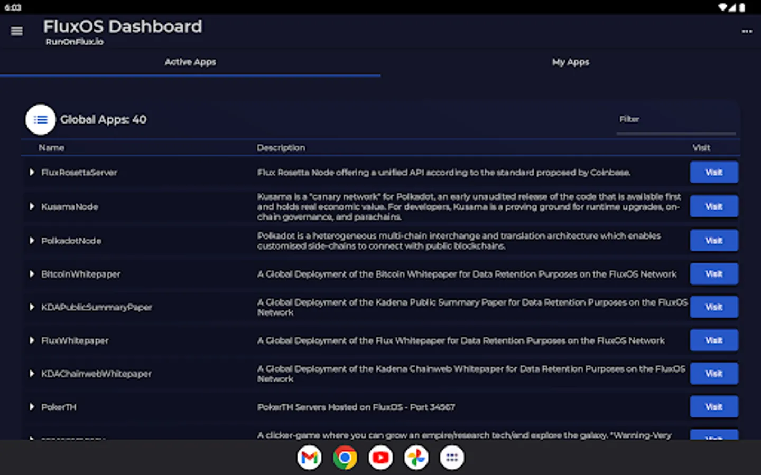Visit the KusamaNode app
The width and height of the screenshot is (761, 475).
[714, 206]
